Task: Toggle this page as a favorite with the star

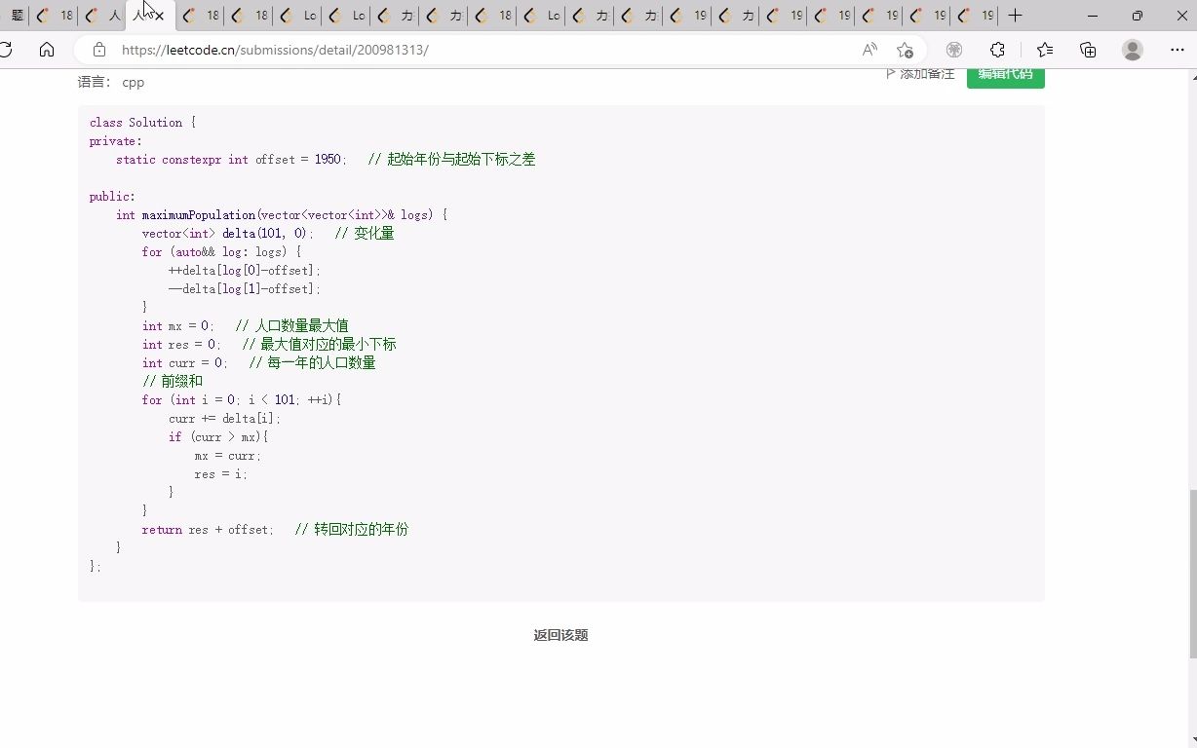Action: pyautogui.click(x=905, y=50)
